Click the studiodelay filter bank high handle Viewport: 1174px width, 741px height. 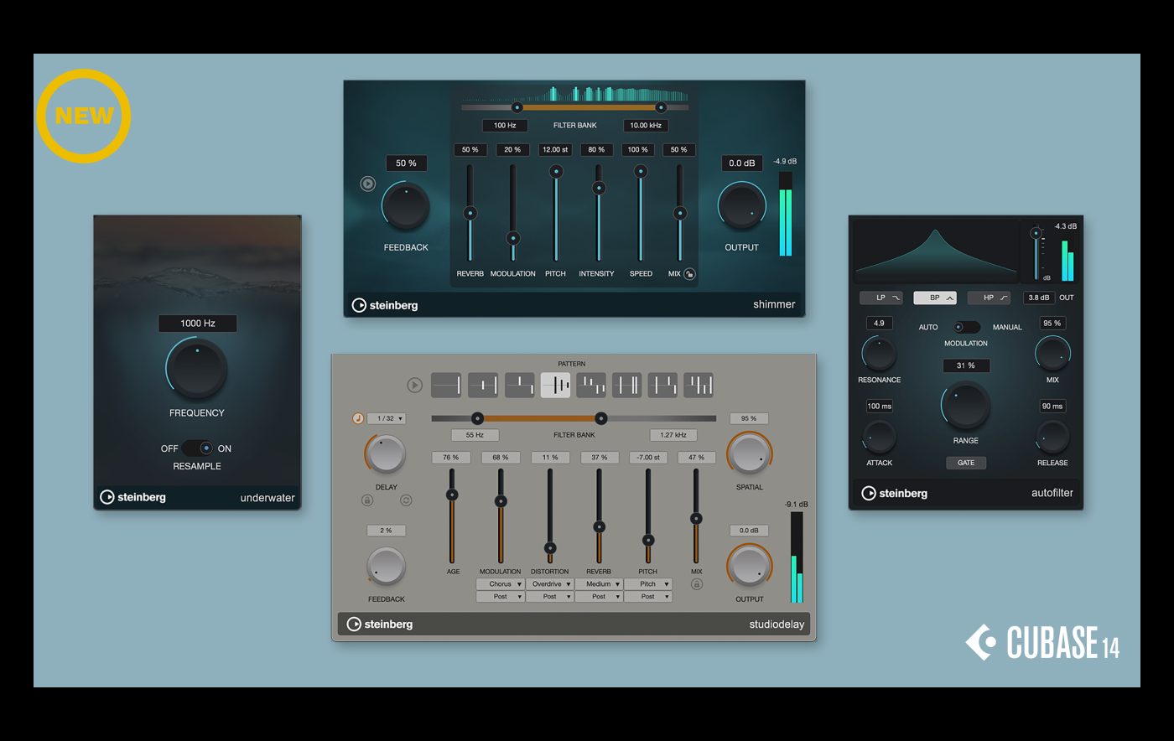click(600, 418)
